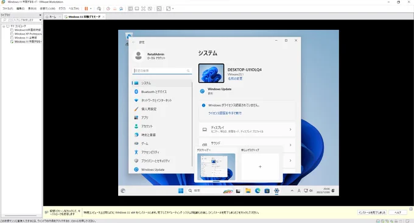
Task: Click the full screen mode toolbar icon
Action: point(143,9)
